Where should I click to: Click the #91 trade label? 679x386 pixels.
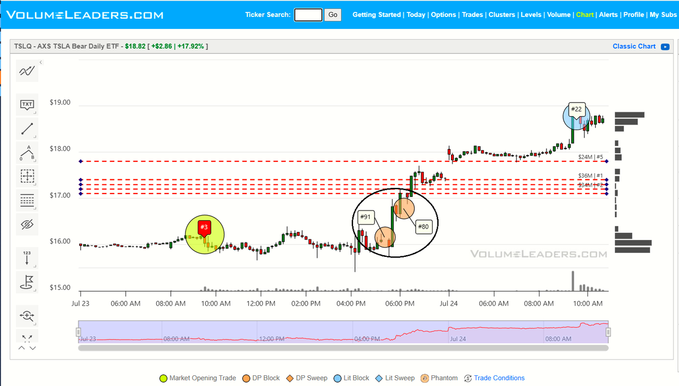click(x=365, y=217)
